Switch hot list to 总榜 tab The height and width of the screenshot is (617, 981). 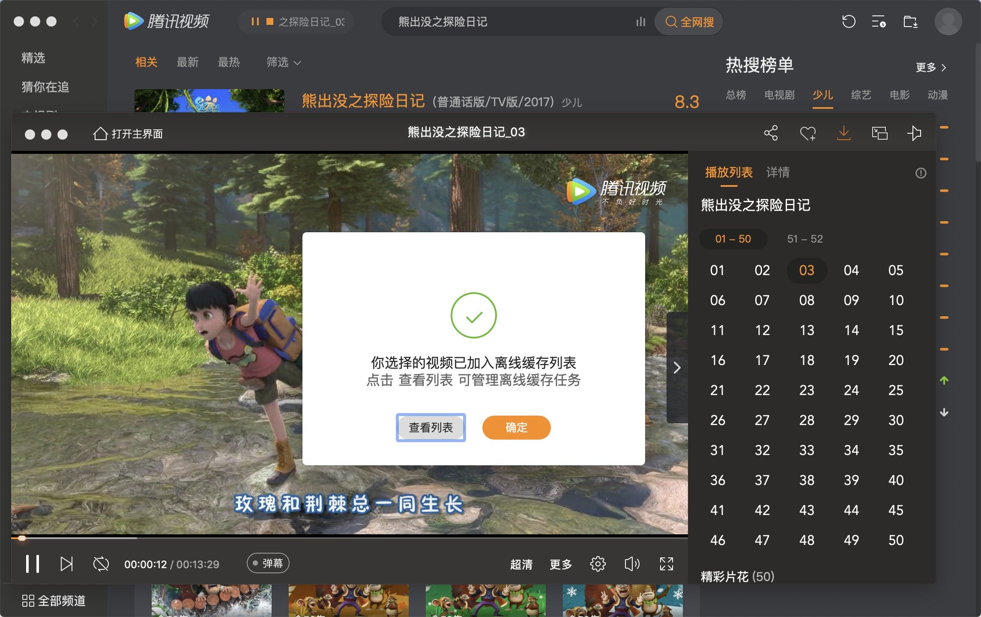[736, 95]
